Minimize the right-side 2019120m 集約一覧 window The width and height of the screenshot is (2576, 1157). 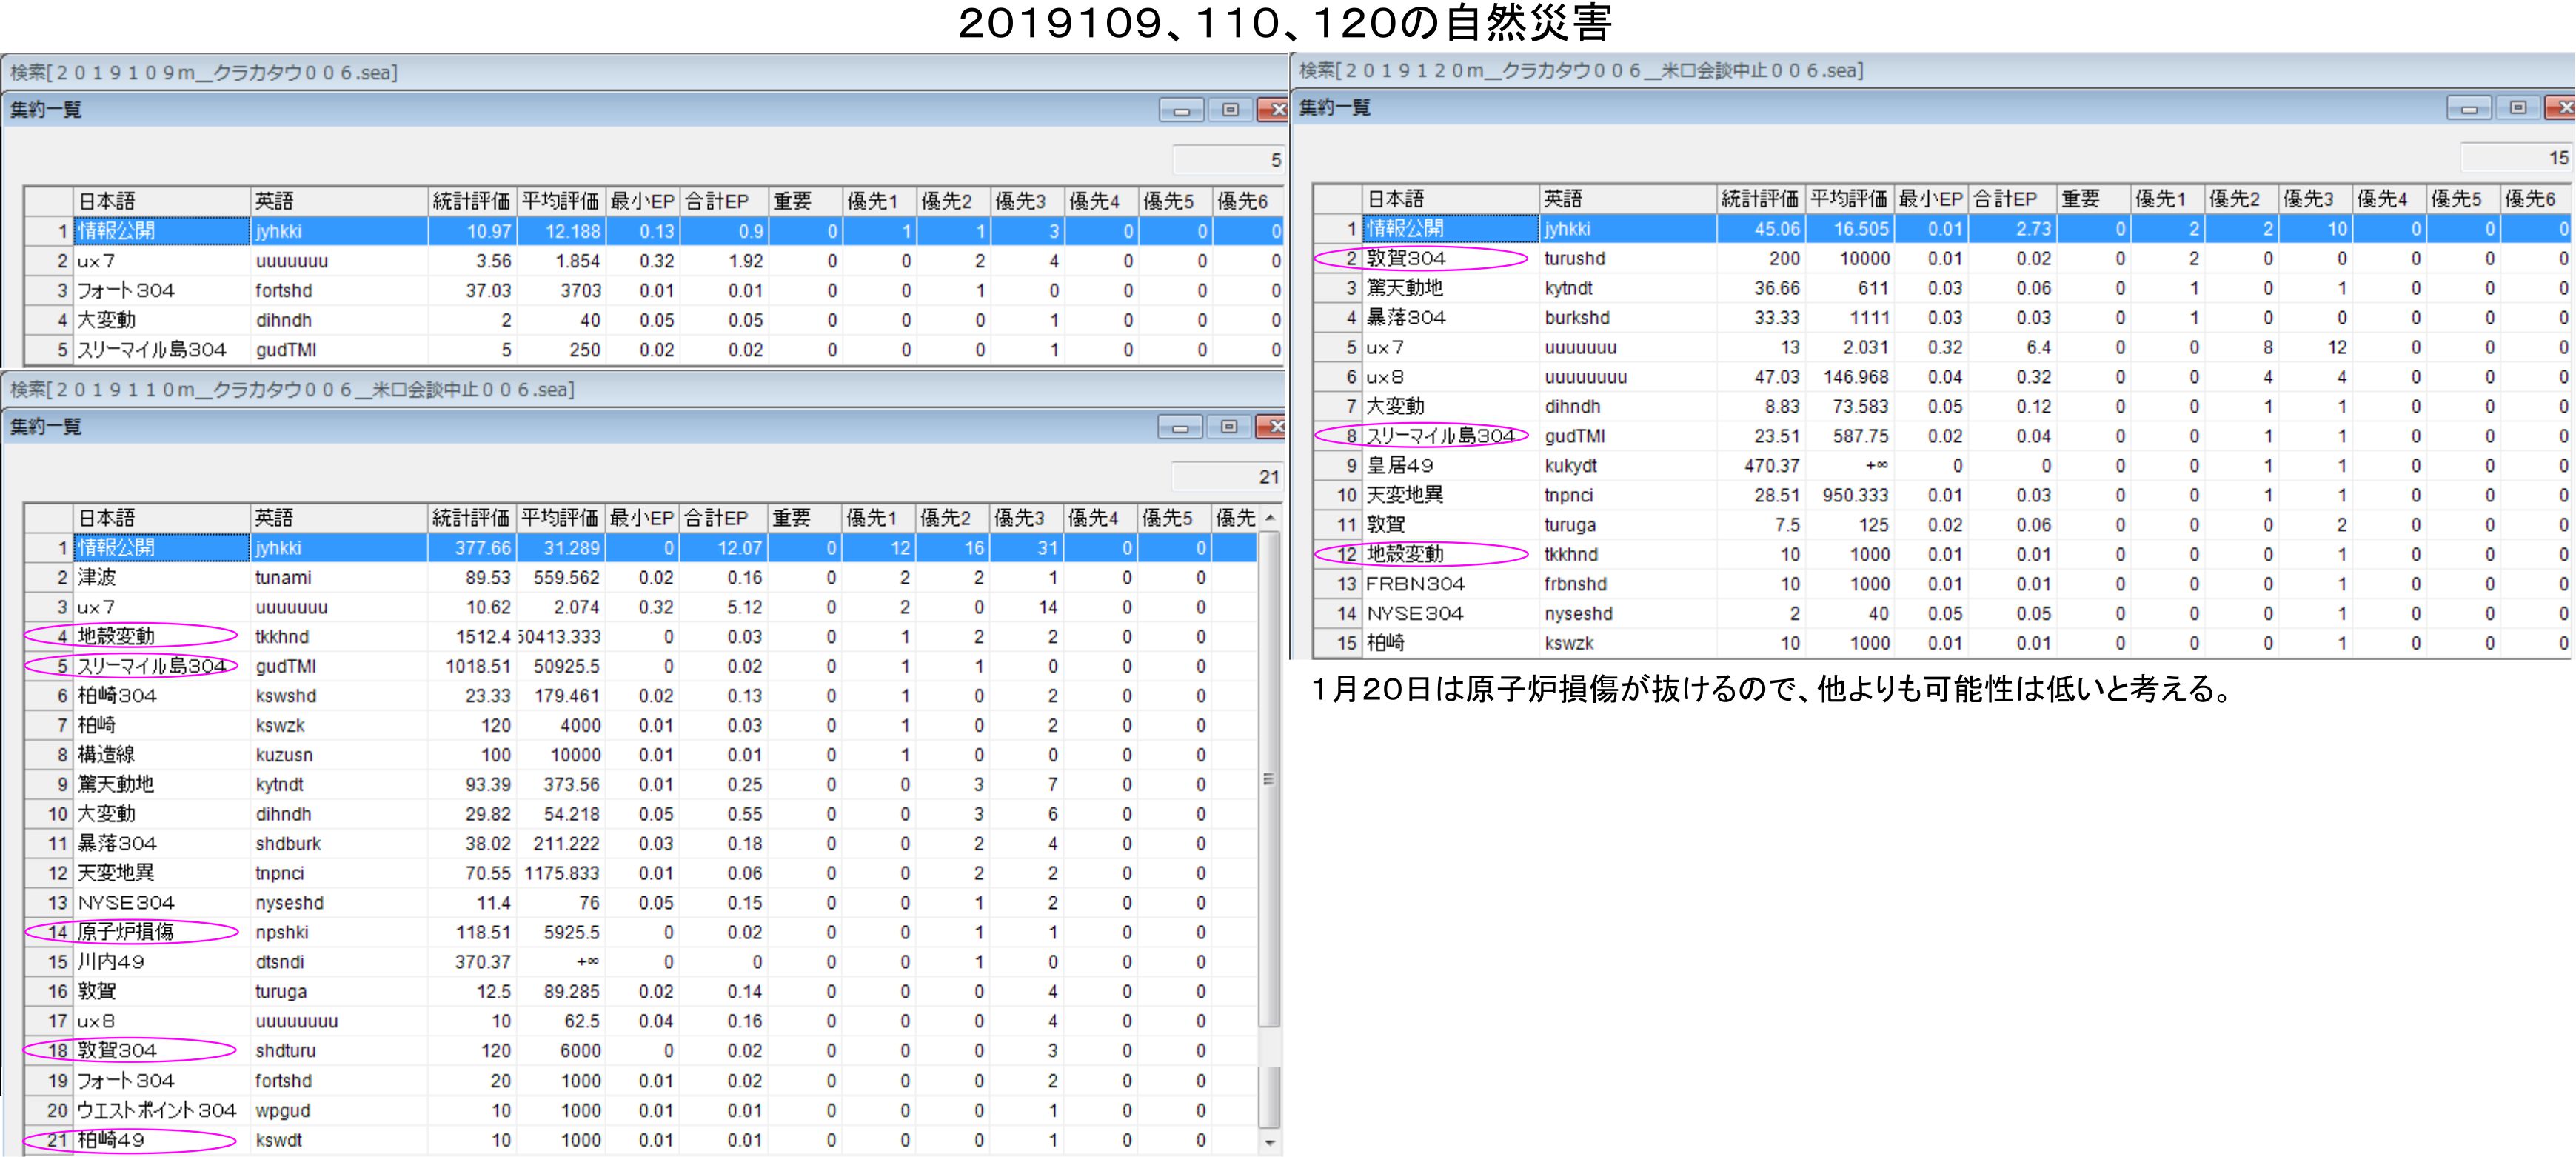2469,108
